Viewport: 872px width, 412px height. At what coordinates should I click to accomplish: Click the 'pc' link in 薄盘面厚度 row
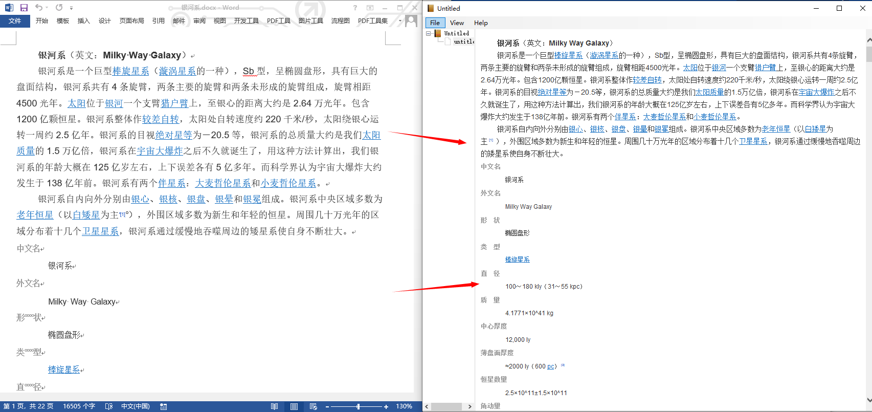tap(551, 366)
